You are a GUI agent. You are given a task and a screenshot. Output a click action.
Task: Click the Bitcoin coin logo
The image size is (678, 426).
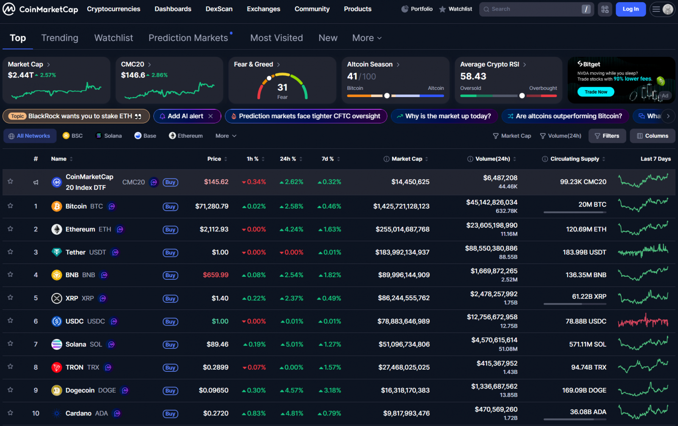point(56,206)
